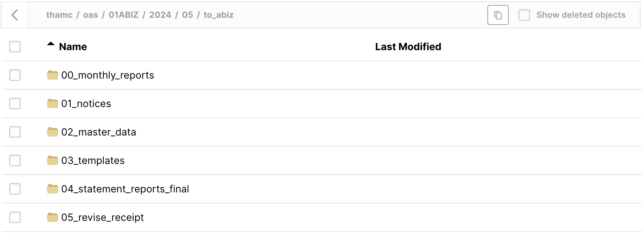This screenshot has height=234, width=642.
Task: Click the 03_templates folder icon
Action: pos(52,160)
